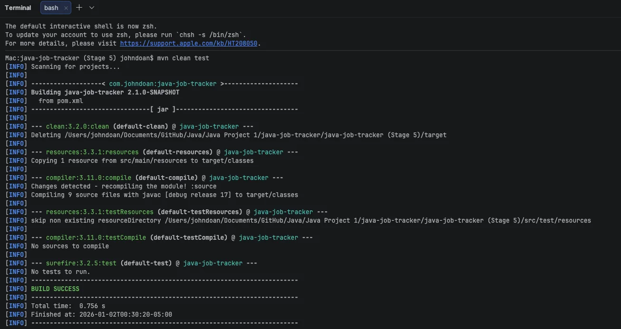Close the bash terminal tab
The image size is (621, 329).
click(x=66, y=8)
